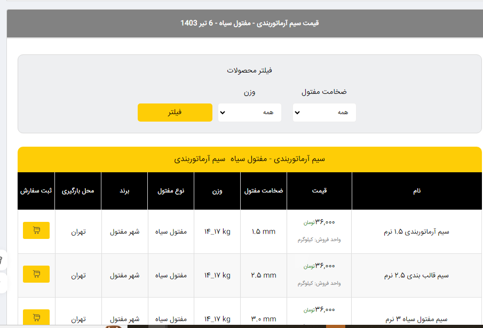Click cart icon for سیم آرماتوربندی 1.5 نرم
Screen dimensions: 483x328
[36, 230]
